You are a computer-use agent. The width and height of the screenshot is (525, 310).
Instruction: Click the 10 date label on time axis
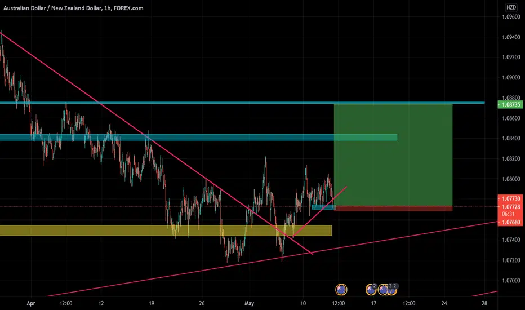tap(303, 303)
